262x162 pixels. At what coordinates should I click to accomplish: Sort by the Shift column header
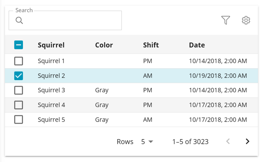pos(151,45)
